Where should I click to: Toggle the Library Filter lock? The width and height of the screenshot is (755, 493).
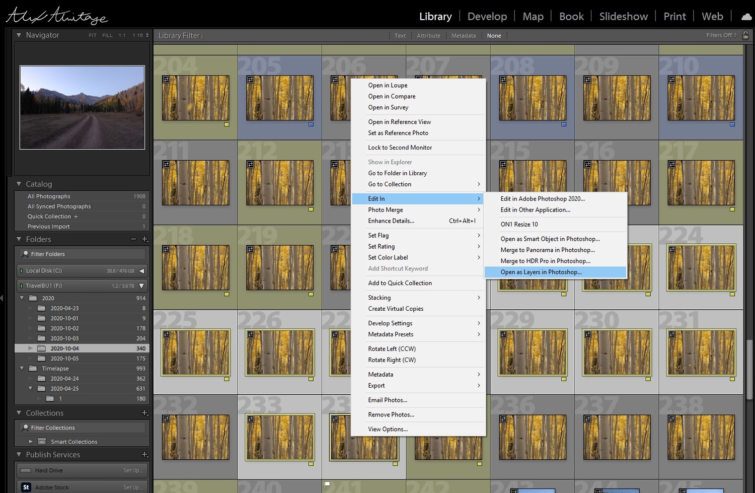click(x=745, y=35)
